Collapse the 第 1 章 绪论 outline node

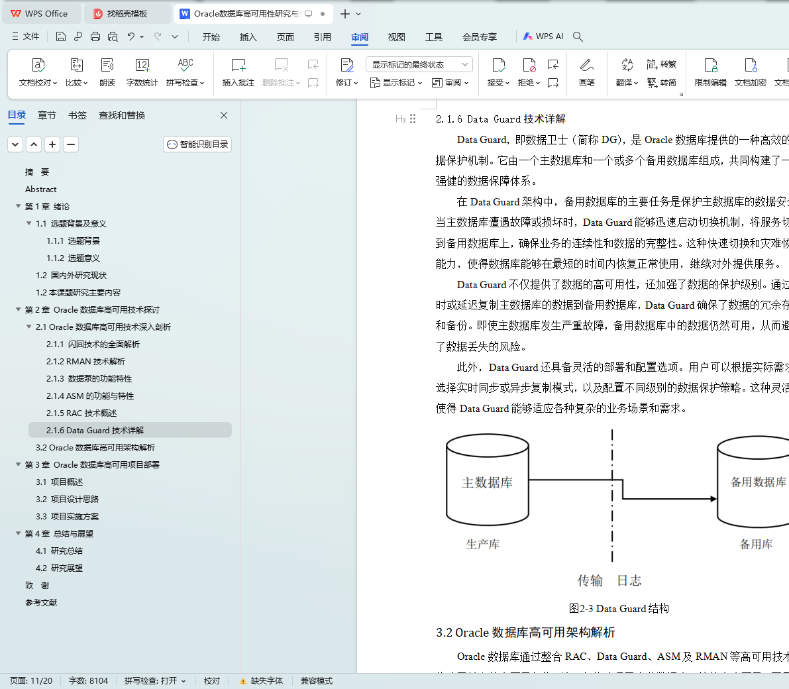point(18,206)
